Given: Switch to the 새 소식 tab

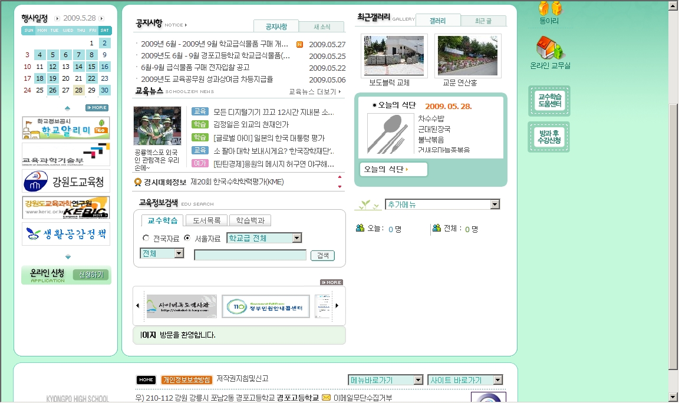Looking at the screenshot, I should click(x=321, y=27).
